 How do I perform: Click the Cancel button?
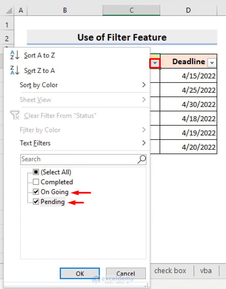[x=126, y=273]
